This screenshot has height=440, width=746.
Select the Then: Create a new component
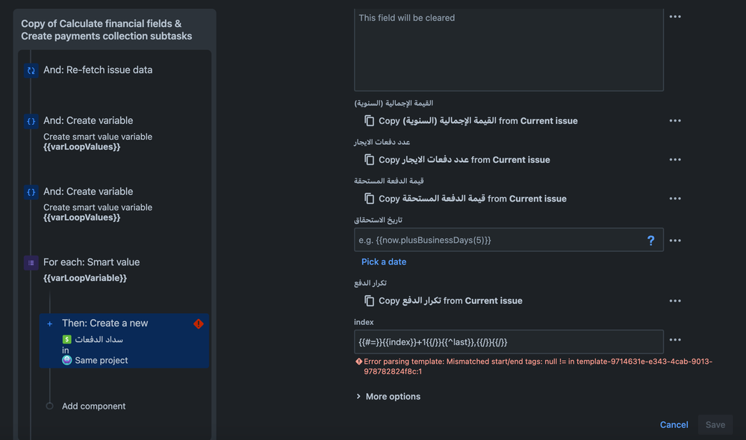[119, 323]
